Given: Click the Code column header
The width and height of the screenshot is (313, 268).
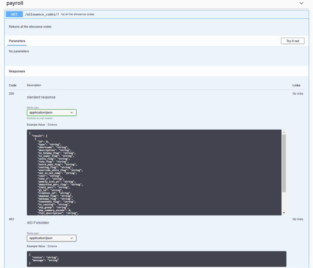Looking at the screenshot, I should point(13,85).
